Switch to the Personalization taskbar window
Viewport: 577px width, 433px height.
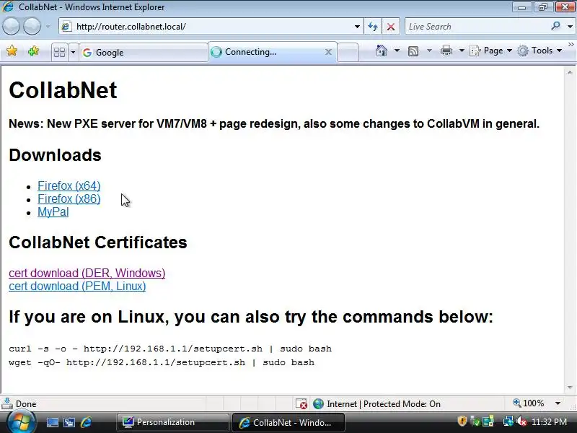click(x=173, y=422)
